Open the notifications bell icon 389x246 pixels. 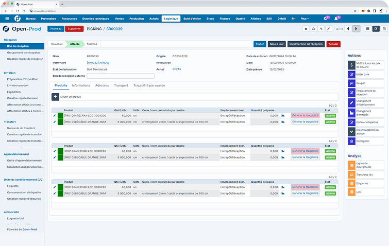(x=336, y=19)
